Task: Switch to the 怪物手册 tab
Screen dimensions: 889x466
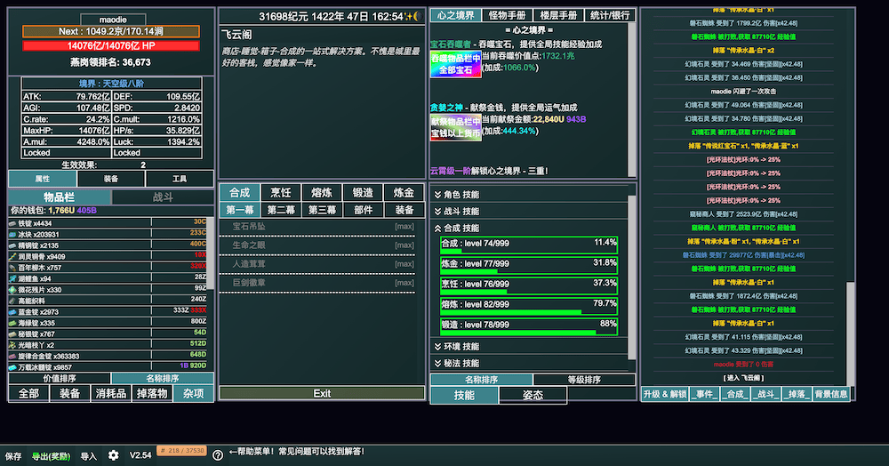Action: 507,15
